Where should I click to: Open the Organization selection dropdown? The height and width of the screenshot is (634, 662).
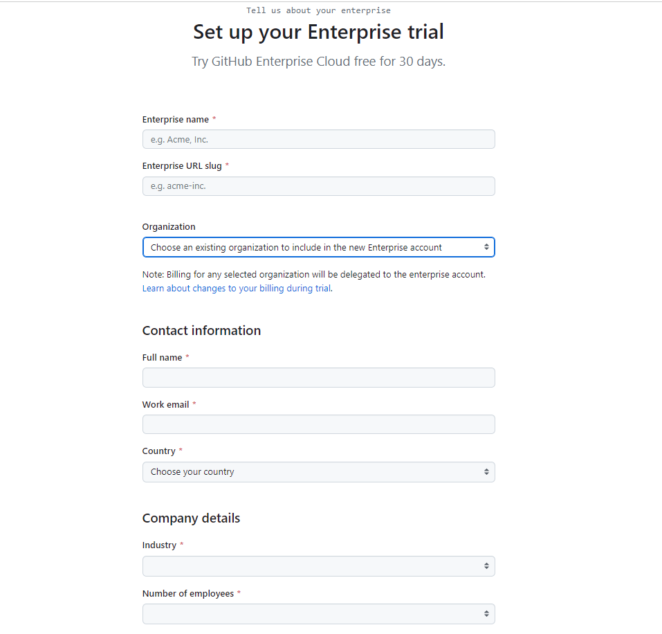tap(318, 247)
